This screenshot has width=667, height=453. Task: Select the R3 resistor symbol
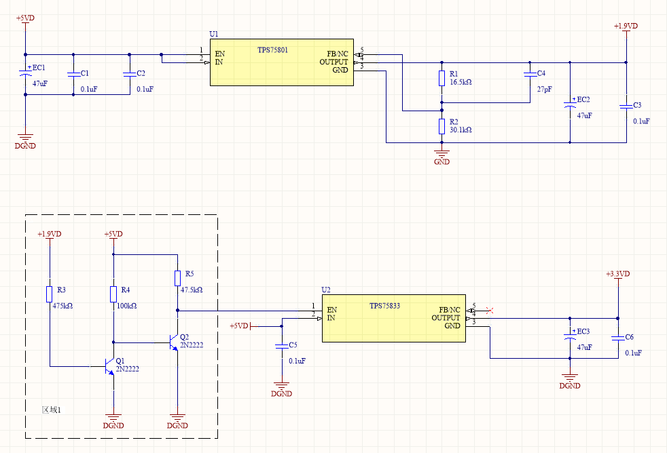[50, 294]
